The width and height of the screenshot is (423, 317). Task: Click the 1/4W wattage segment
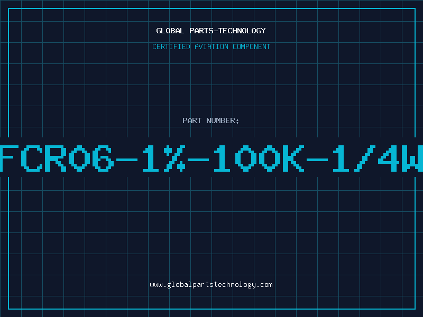[378, 158]
